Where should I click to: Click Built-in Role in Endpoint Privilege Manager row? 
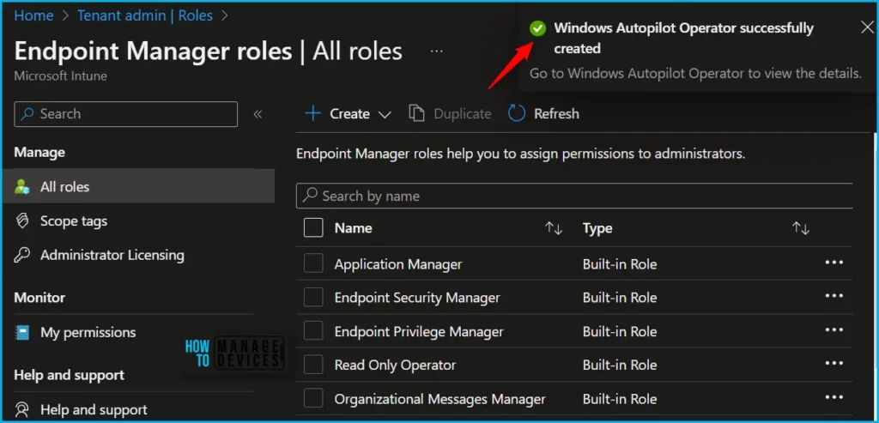(x=620, y=332)
